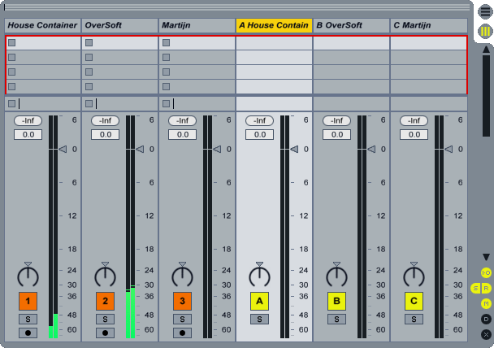This screenshot has height=348, width=494.
Task: Show Crossfader section with X selector
Action: [x=486, y=334]
